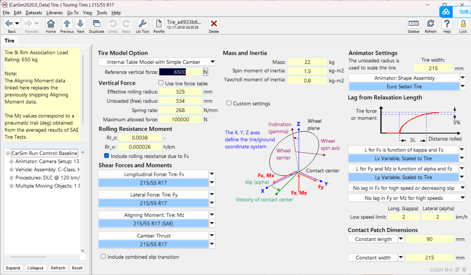Open Constant length dropdown
The width and height of the screenshot is (471, 275).
point(401,239)
